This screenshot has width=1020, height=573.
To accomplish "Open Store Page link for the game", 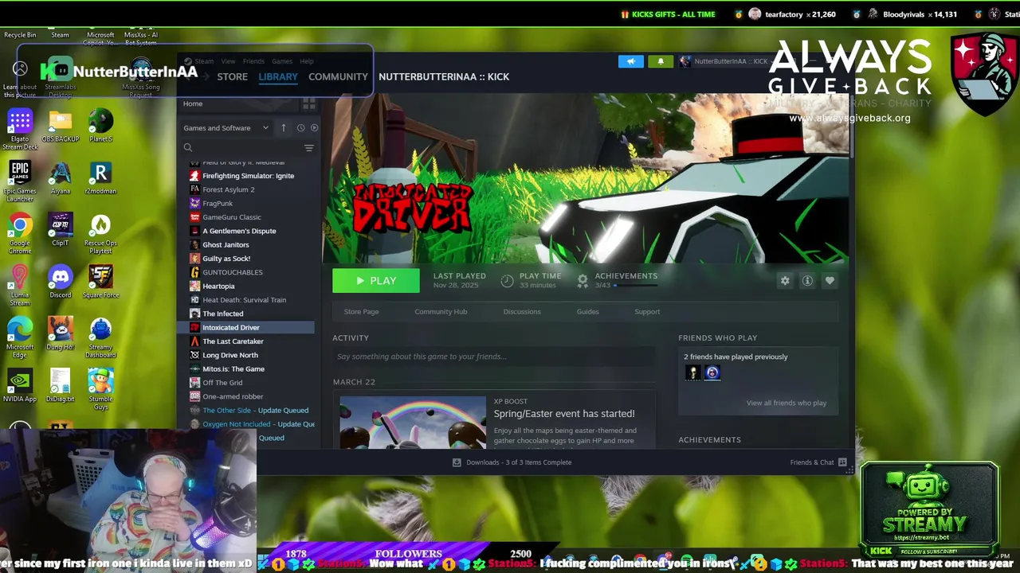I will point(361,312).
